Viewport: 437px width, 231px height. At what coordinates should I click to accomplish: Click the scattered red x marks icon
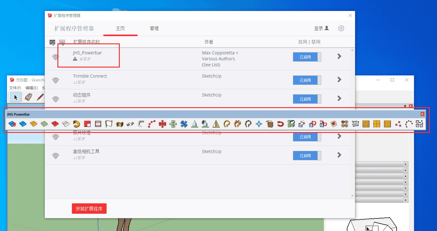(x=398, y=124)
